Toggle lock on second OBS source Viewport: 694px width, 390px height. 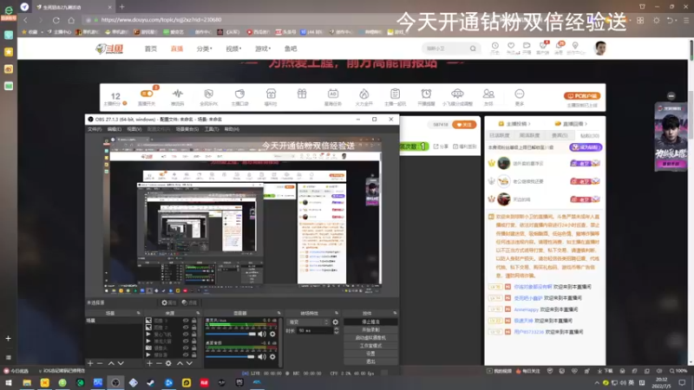coord(193,328)
